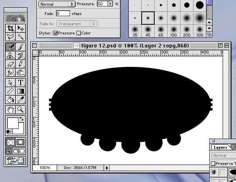Screen dimensions: 236x182
Task: Click the Fade steps input field
Action: [63, 13]
